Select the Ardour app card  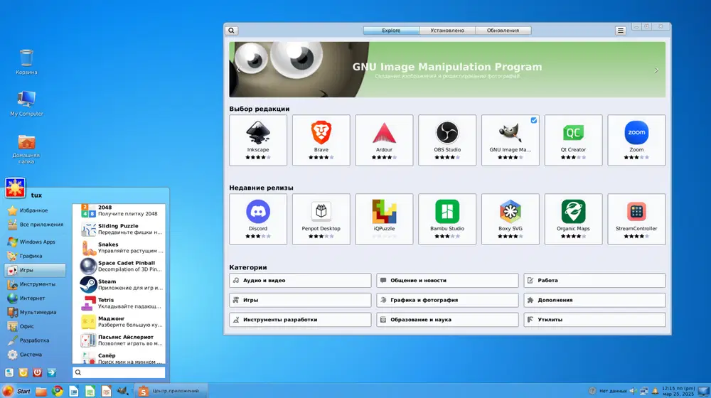384,140
